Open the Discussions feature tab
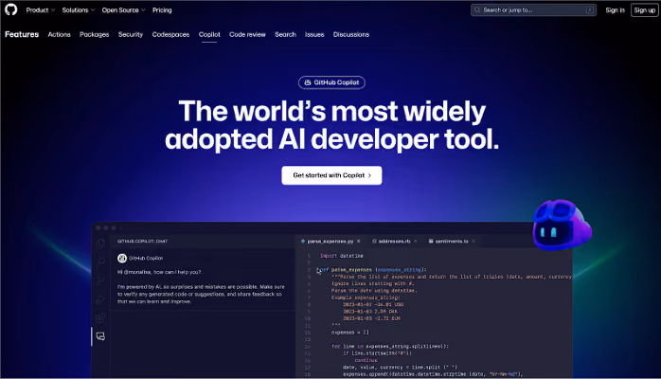 click(x=351, y=34)
